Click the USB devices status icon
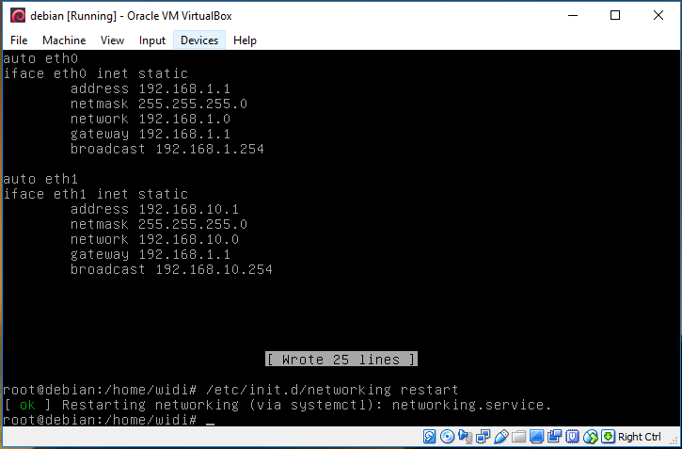 click(x=501, y=437)
